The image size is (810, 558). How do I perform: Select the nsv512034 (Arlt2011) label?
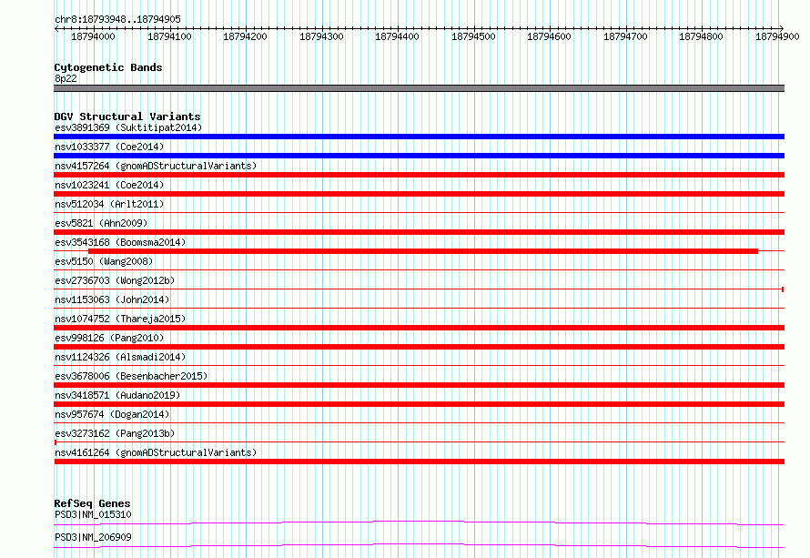coord(109,204)
